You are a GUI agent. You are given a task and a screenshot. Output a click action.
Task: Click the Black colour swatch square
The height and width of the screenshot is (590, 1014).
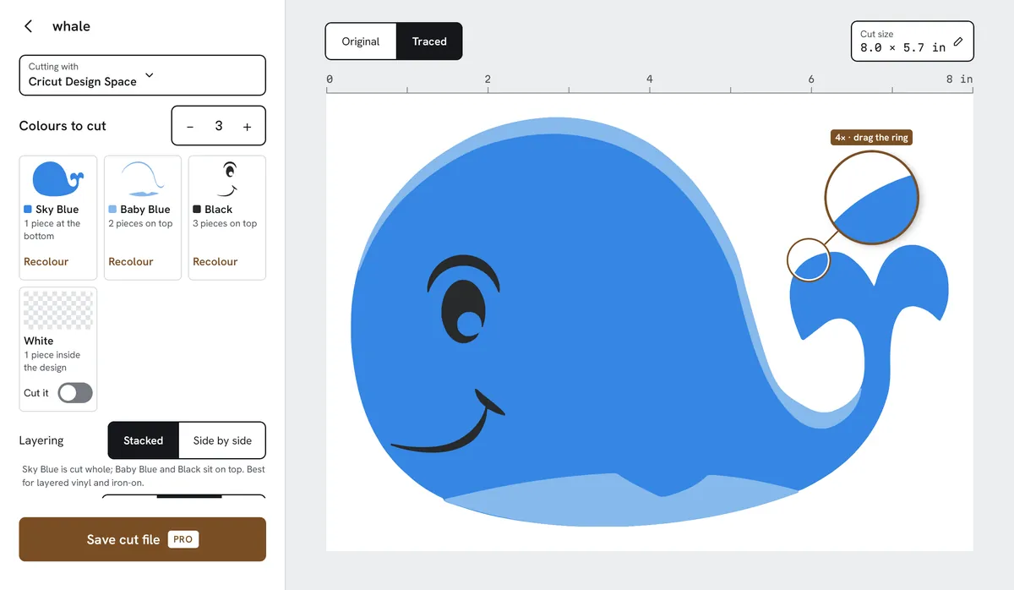tap(197, 209)
